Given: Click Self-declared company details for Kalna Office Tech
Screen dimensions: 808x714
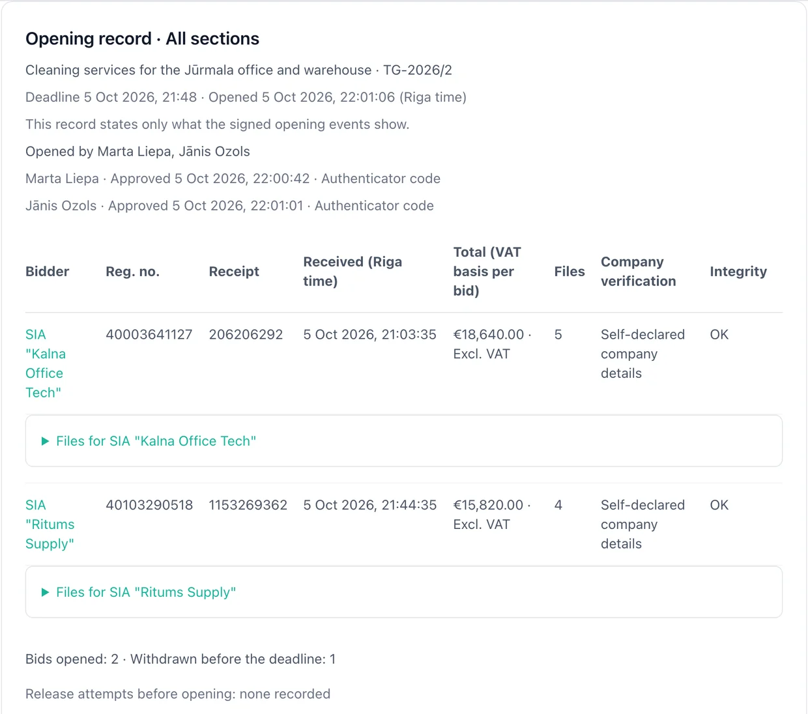Looking at the screenshot, I should (642, 354).
